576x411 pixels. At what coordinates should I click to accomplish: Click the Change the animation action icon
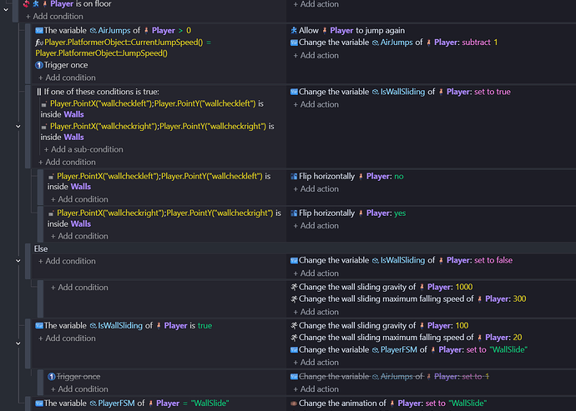click(294, 403)
